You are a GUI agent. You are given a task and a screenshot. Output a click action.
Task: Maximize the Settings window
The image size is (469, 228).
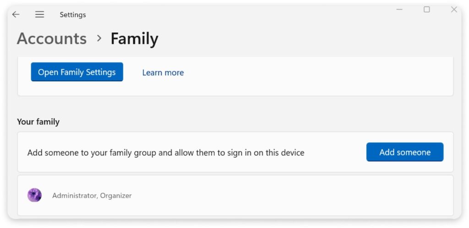coord(427,10)
